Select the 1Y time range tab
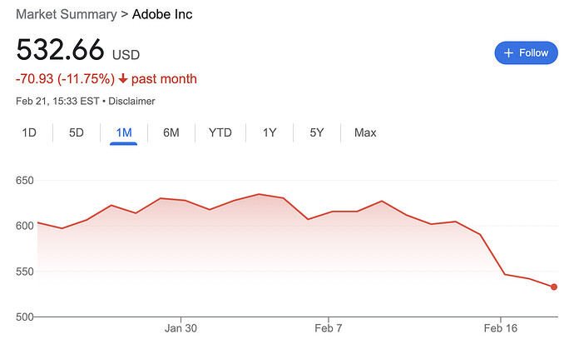Image resolution: width=574 pixels, height=344 pixels. [x=270, y=132]
